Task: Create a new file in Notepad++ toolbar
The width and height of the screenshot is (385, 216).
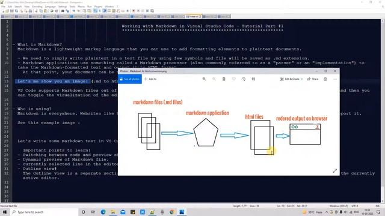Action: point(2,11)
